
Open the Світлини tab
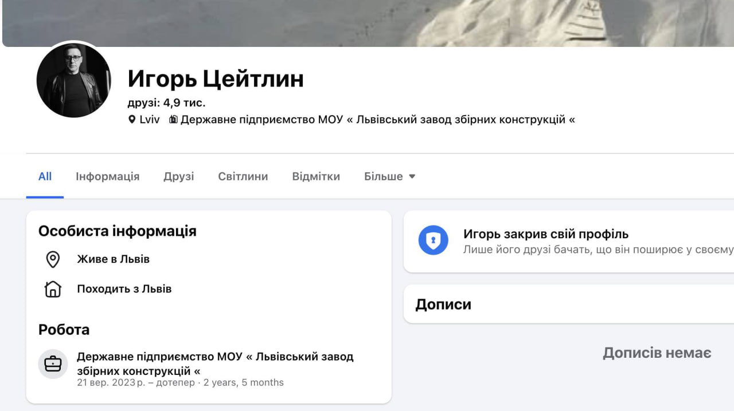click(243, 176)
